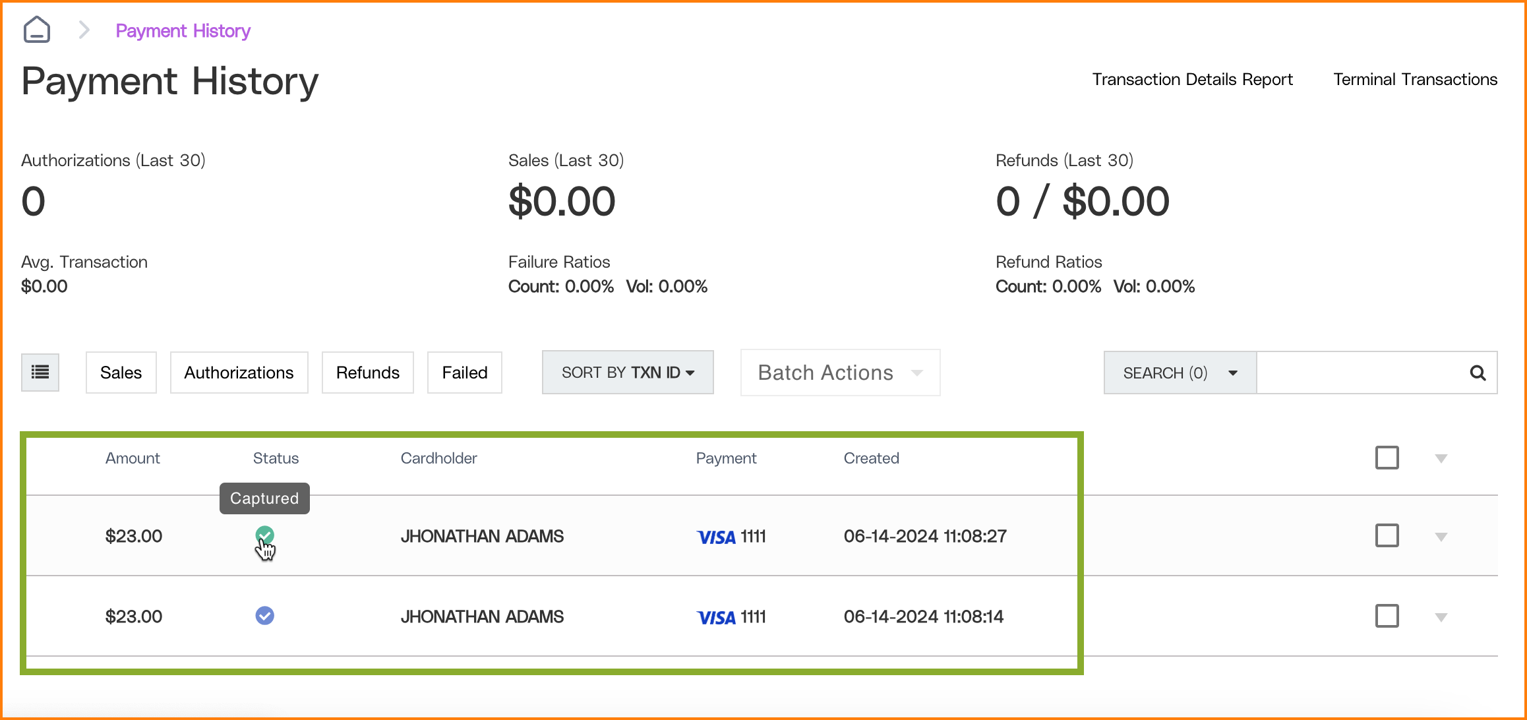Image resolution: width=1527 pixels, height=720 pixels.
Task: Click the green Captured status icon
Action: click(264, 535)
